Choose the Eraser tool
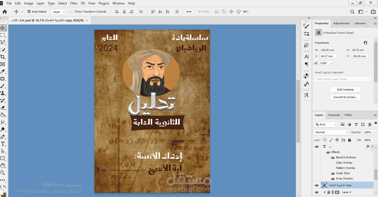Image resolution: width=378 pixels, height=197 pixels. (x=3, y=108)
